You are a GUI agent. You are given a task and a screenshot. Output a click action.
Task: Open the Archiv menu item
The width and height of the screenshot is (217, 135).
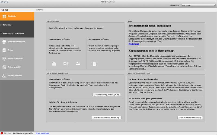pyautogui.click(x=17, y=50)
